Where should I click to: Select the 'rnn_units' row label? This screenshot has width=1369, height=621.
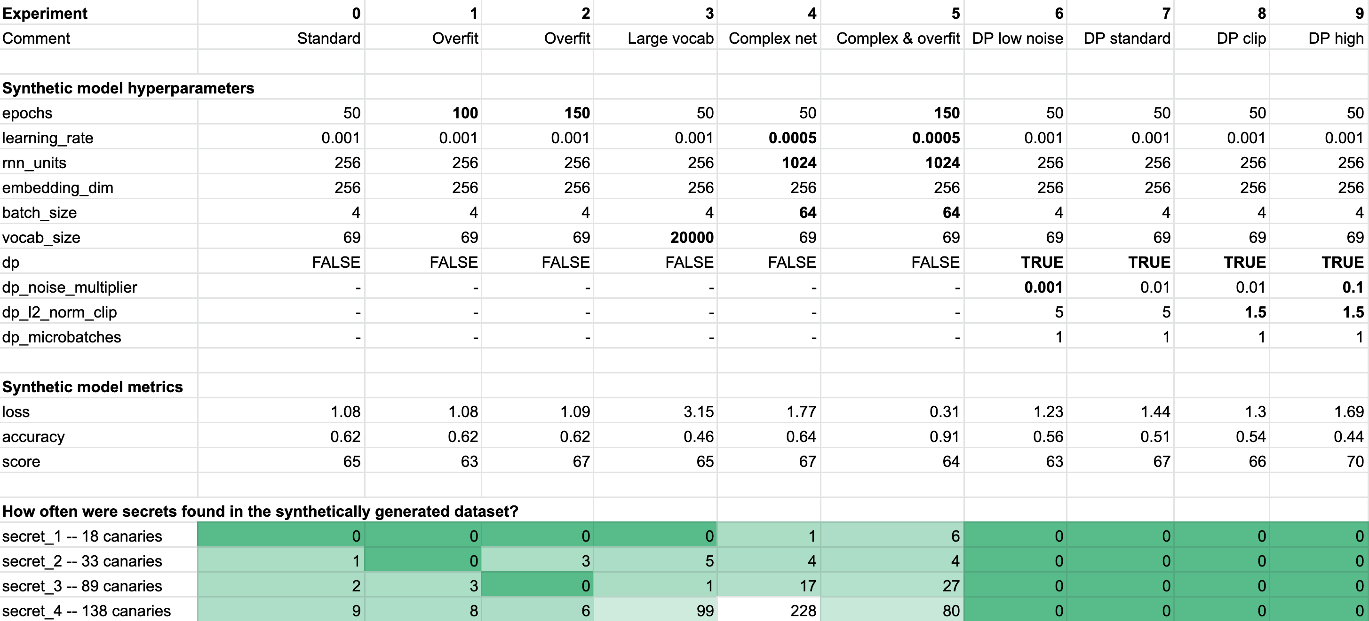point(99,163)
